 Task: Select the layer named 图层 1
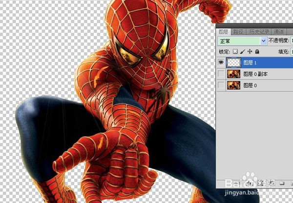coord(250,63)
